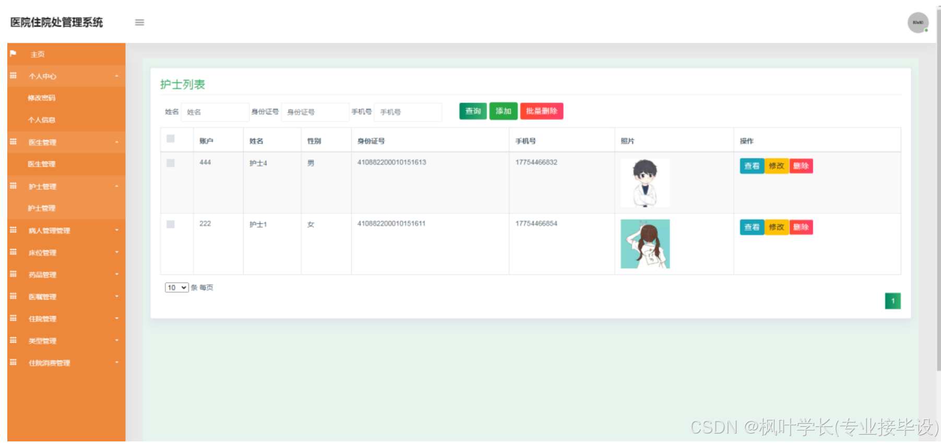The width and height of the screenshot is (941, 444).
Task: Focus the 手机号 search input field
Action: (x=408, y=112)
